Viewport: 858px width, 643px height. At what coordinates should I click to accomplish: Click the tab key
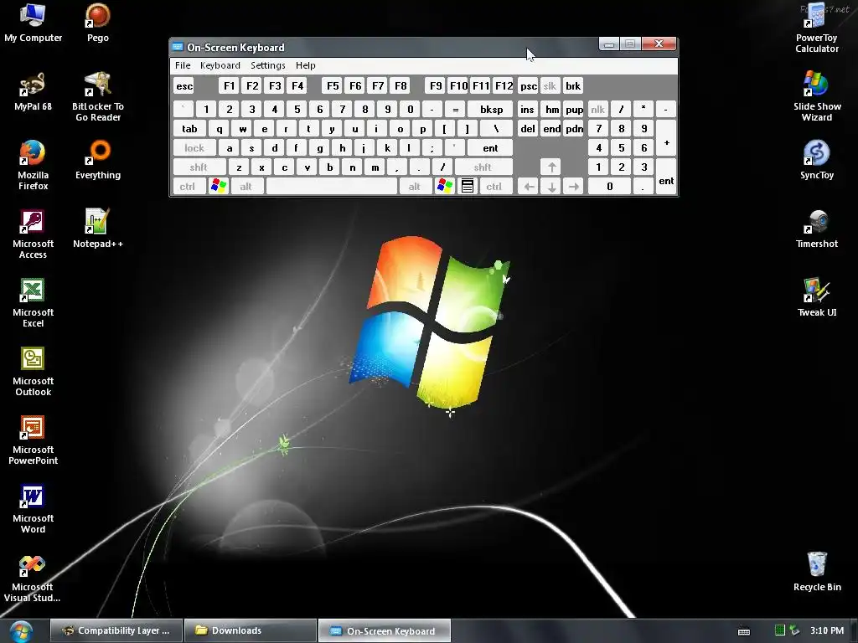pos(190,128)
